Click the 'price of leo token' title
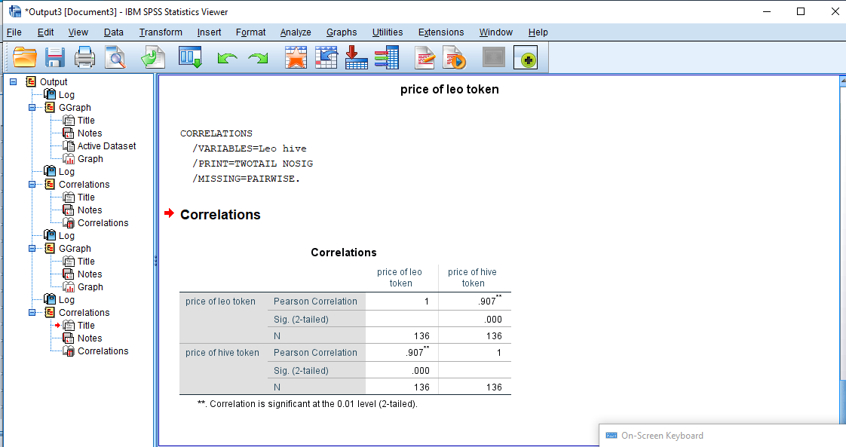 tap(449, 90)
